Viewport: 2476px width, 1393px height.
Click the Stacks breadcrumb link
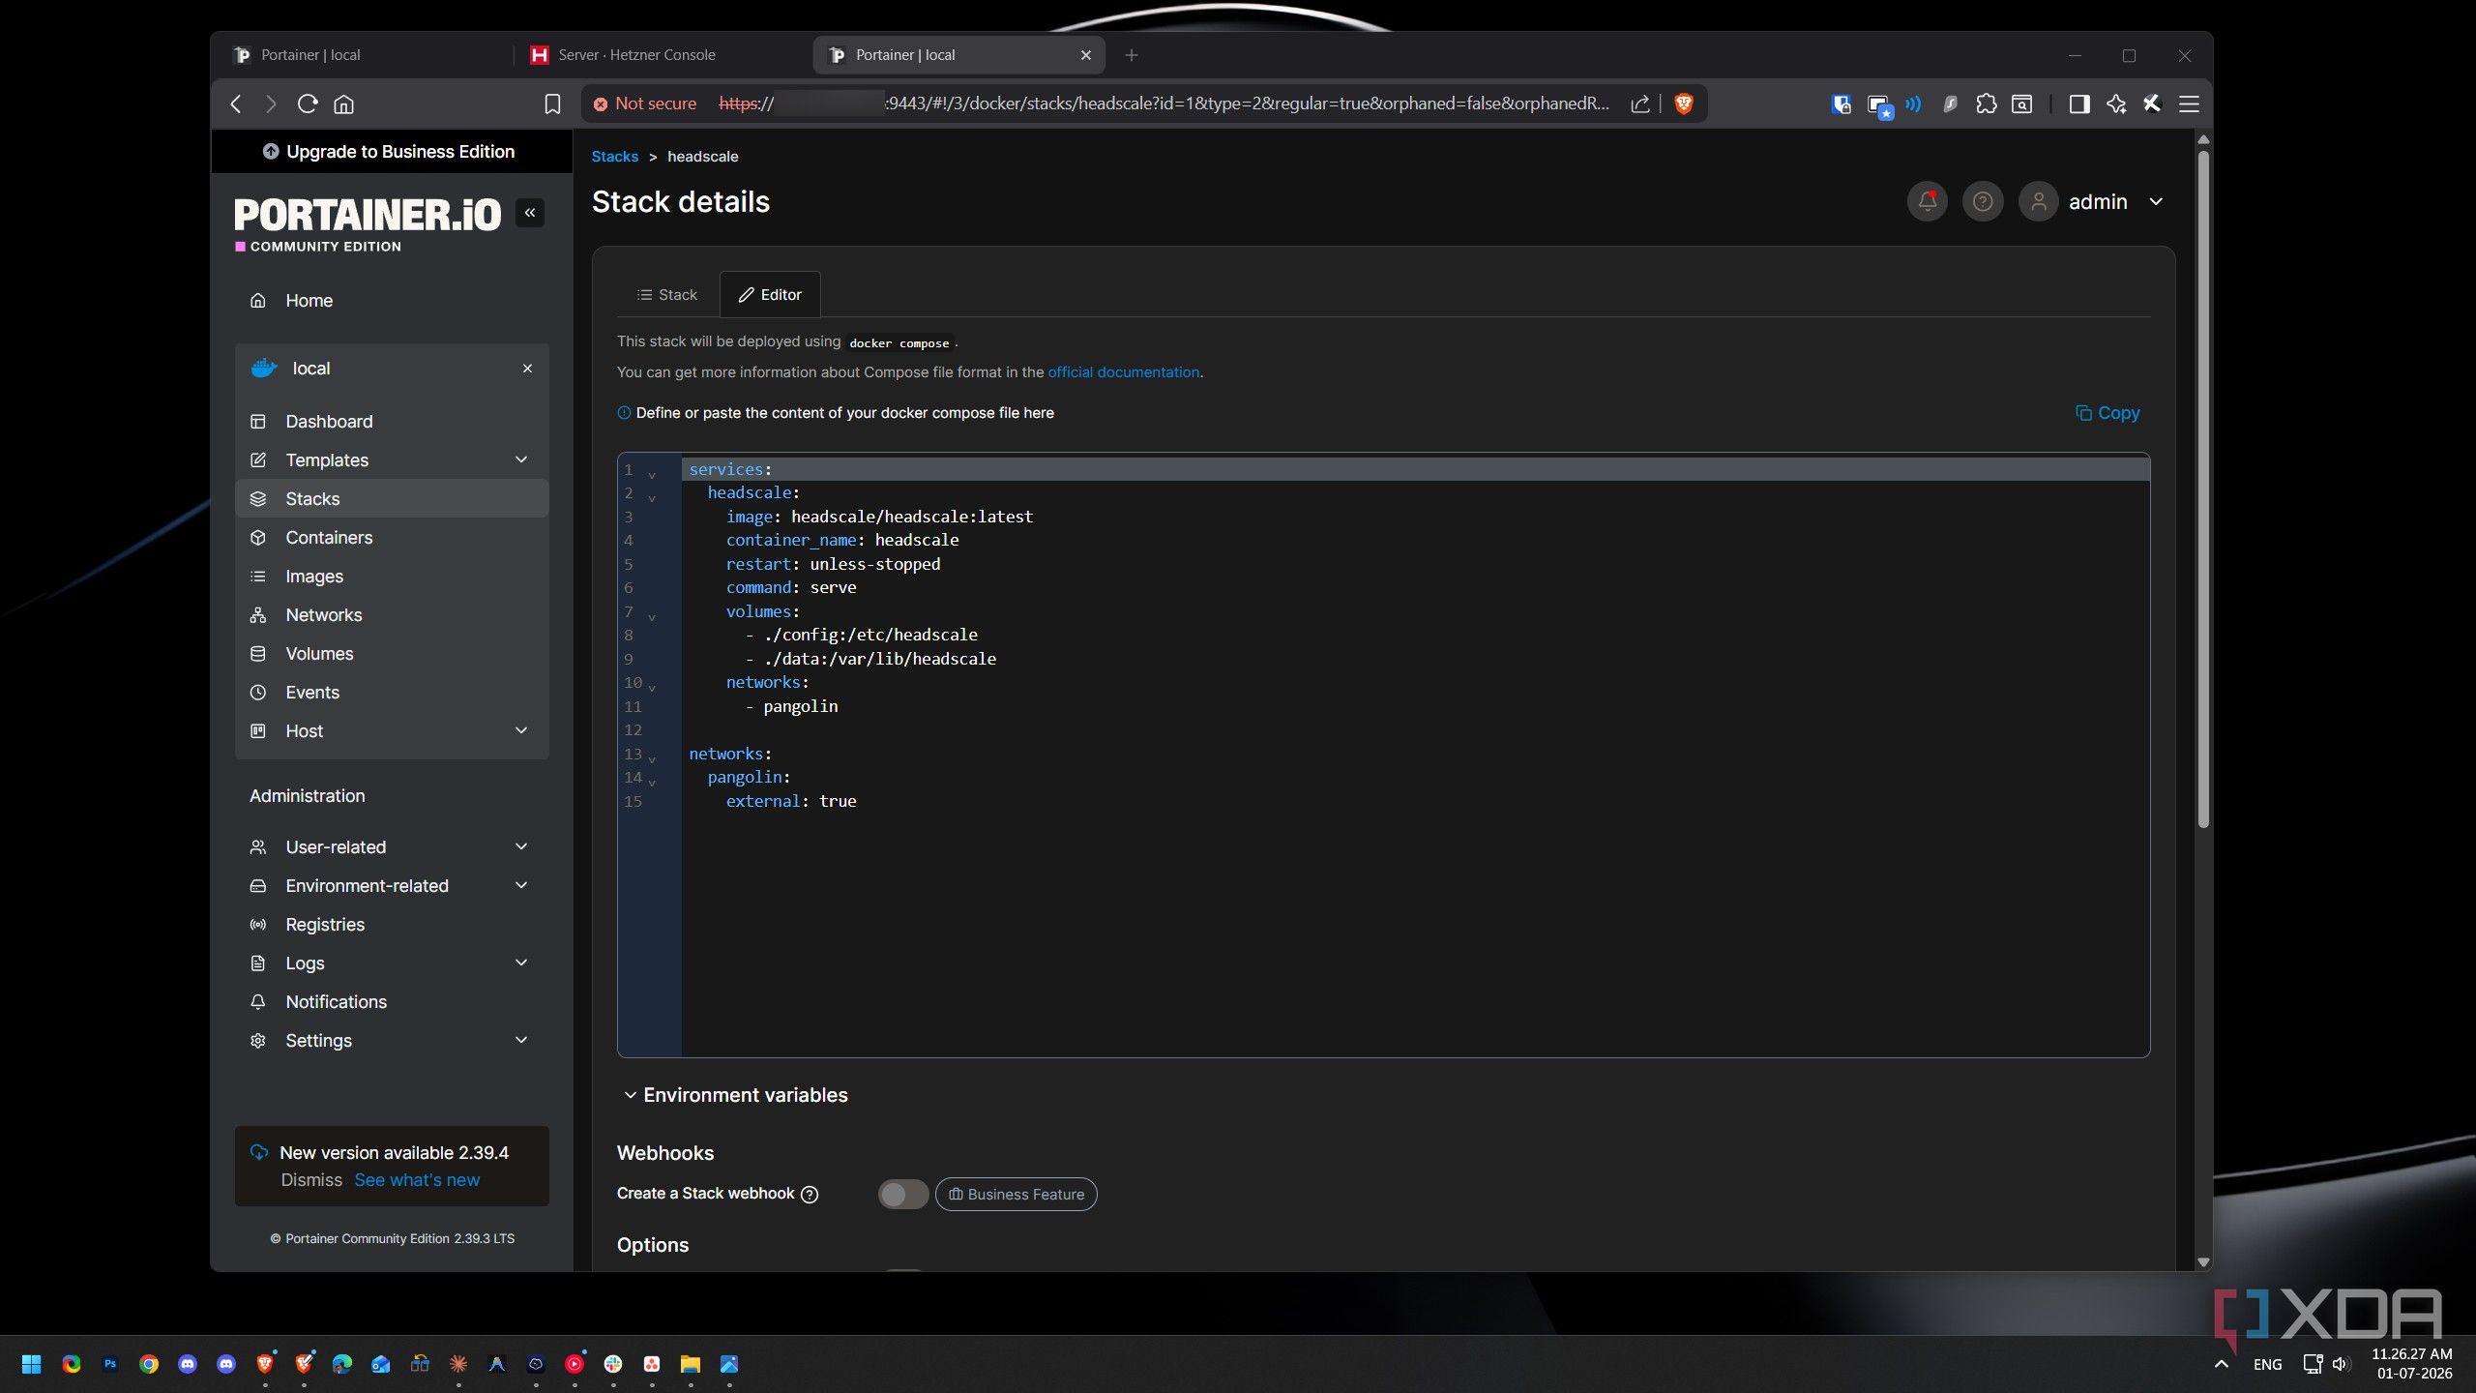(x=614, y=156)
